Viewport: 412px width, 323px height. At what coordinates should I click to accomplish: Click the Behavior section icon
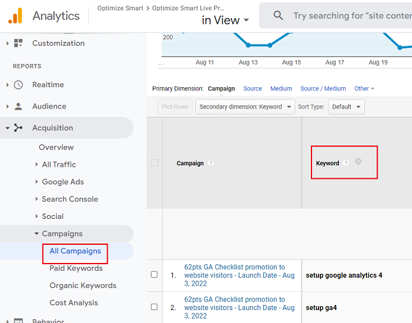pos(19,320)
